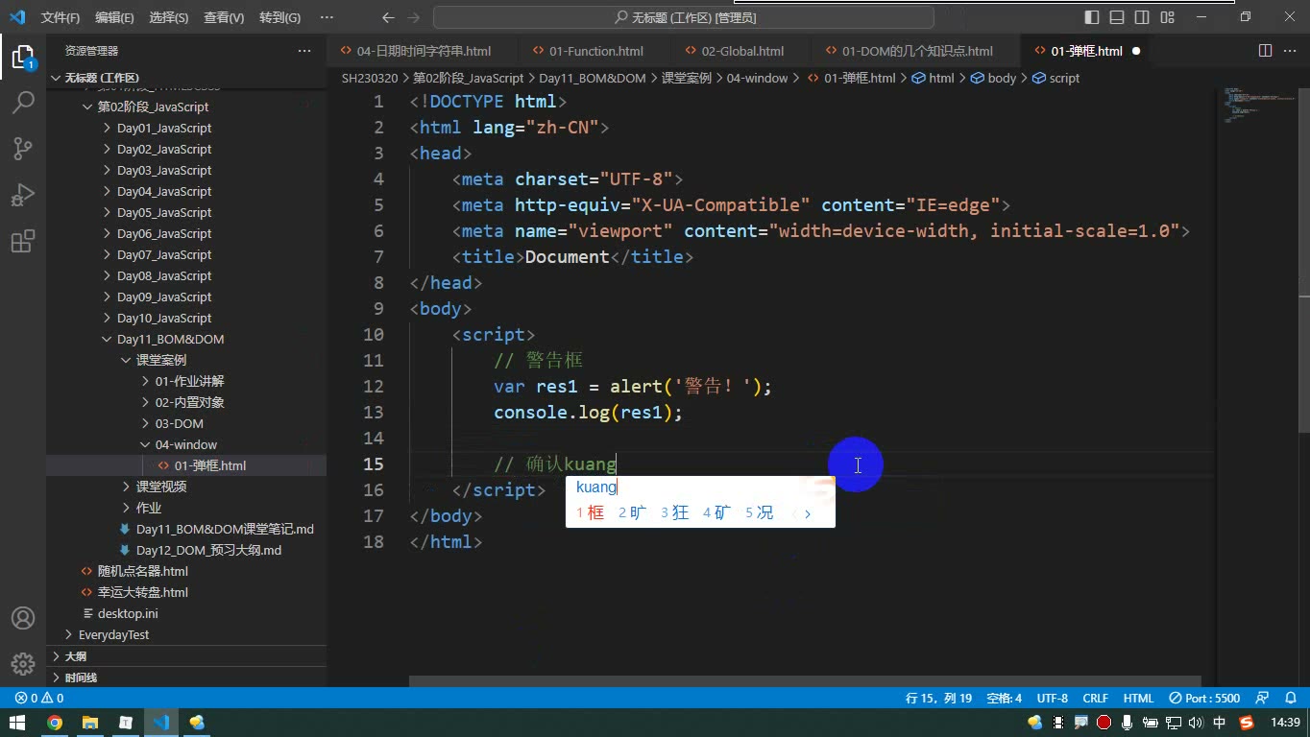Click the title bar search box

tap(683, 17)
